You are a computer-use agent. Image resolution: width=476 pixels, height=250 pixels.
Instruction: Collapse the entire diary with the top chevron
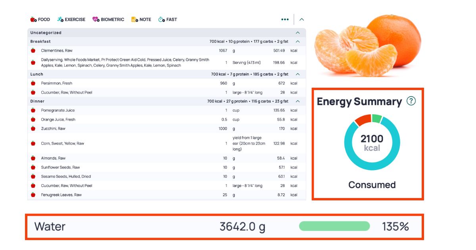tap(302, 19)
